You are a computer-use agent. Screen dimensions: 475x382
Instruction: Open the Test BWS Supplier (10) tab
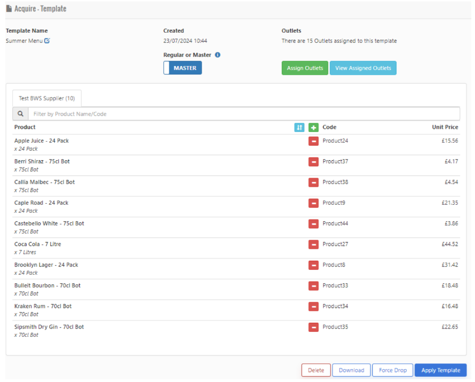click(47, 98)
